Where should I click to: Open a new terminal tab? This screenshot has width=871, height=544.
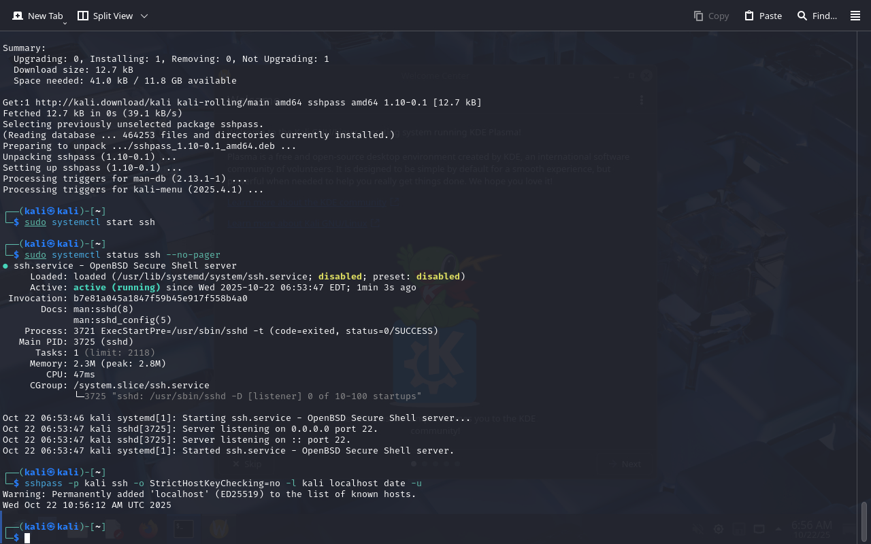coord(37,16)
